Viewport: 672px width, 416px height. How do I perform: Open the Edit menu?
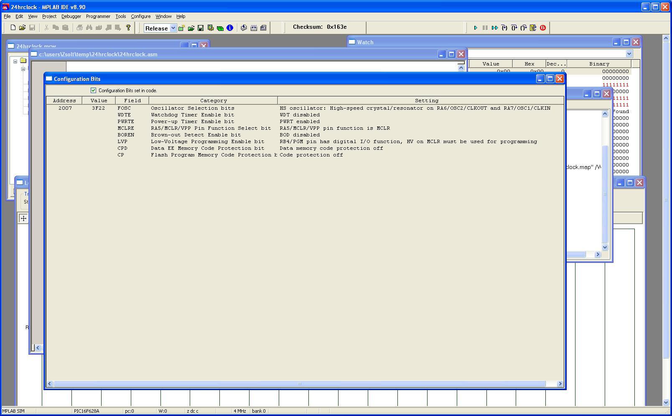point(19,16)
